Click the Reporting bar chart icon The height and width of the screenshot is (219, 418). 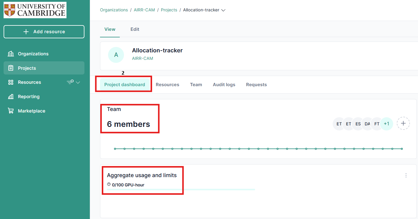pos(11,97)
